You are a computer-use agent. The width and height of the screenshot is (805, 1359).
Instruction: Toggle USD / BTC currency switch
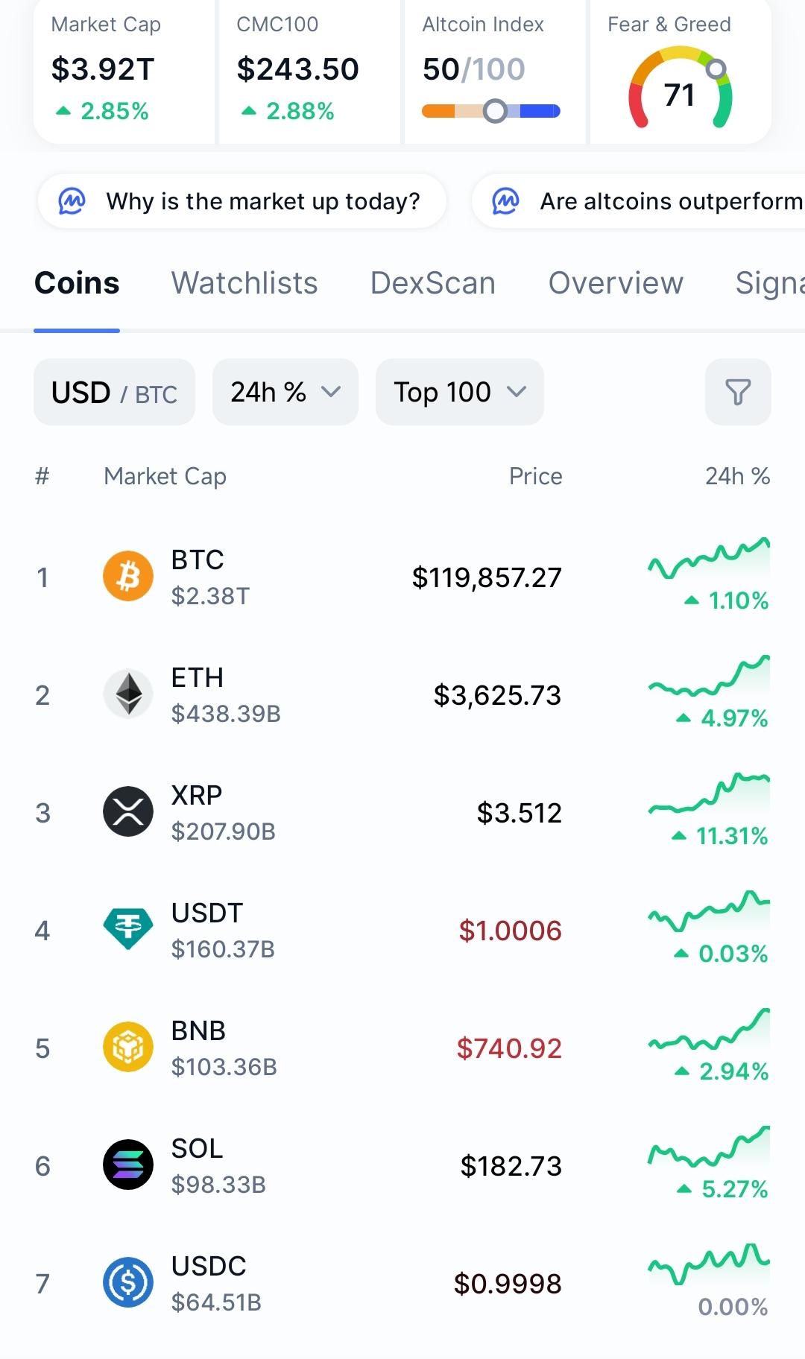[x=114, y=393]
